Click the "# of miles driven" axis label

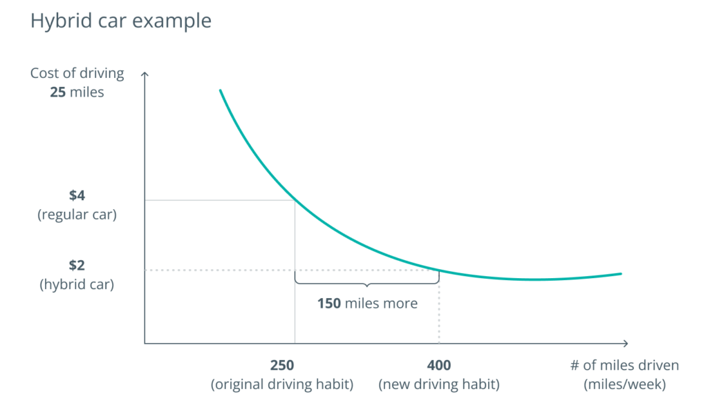point(624,366)
